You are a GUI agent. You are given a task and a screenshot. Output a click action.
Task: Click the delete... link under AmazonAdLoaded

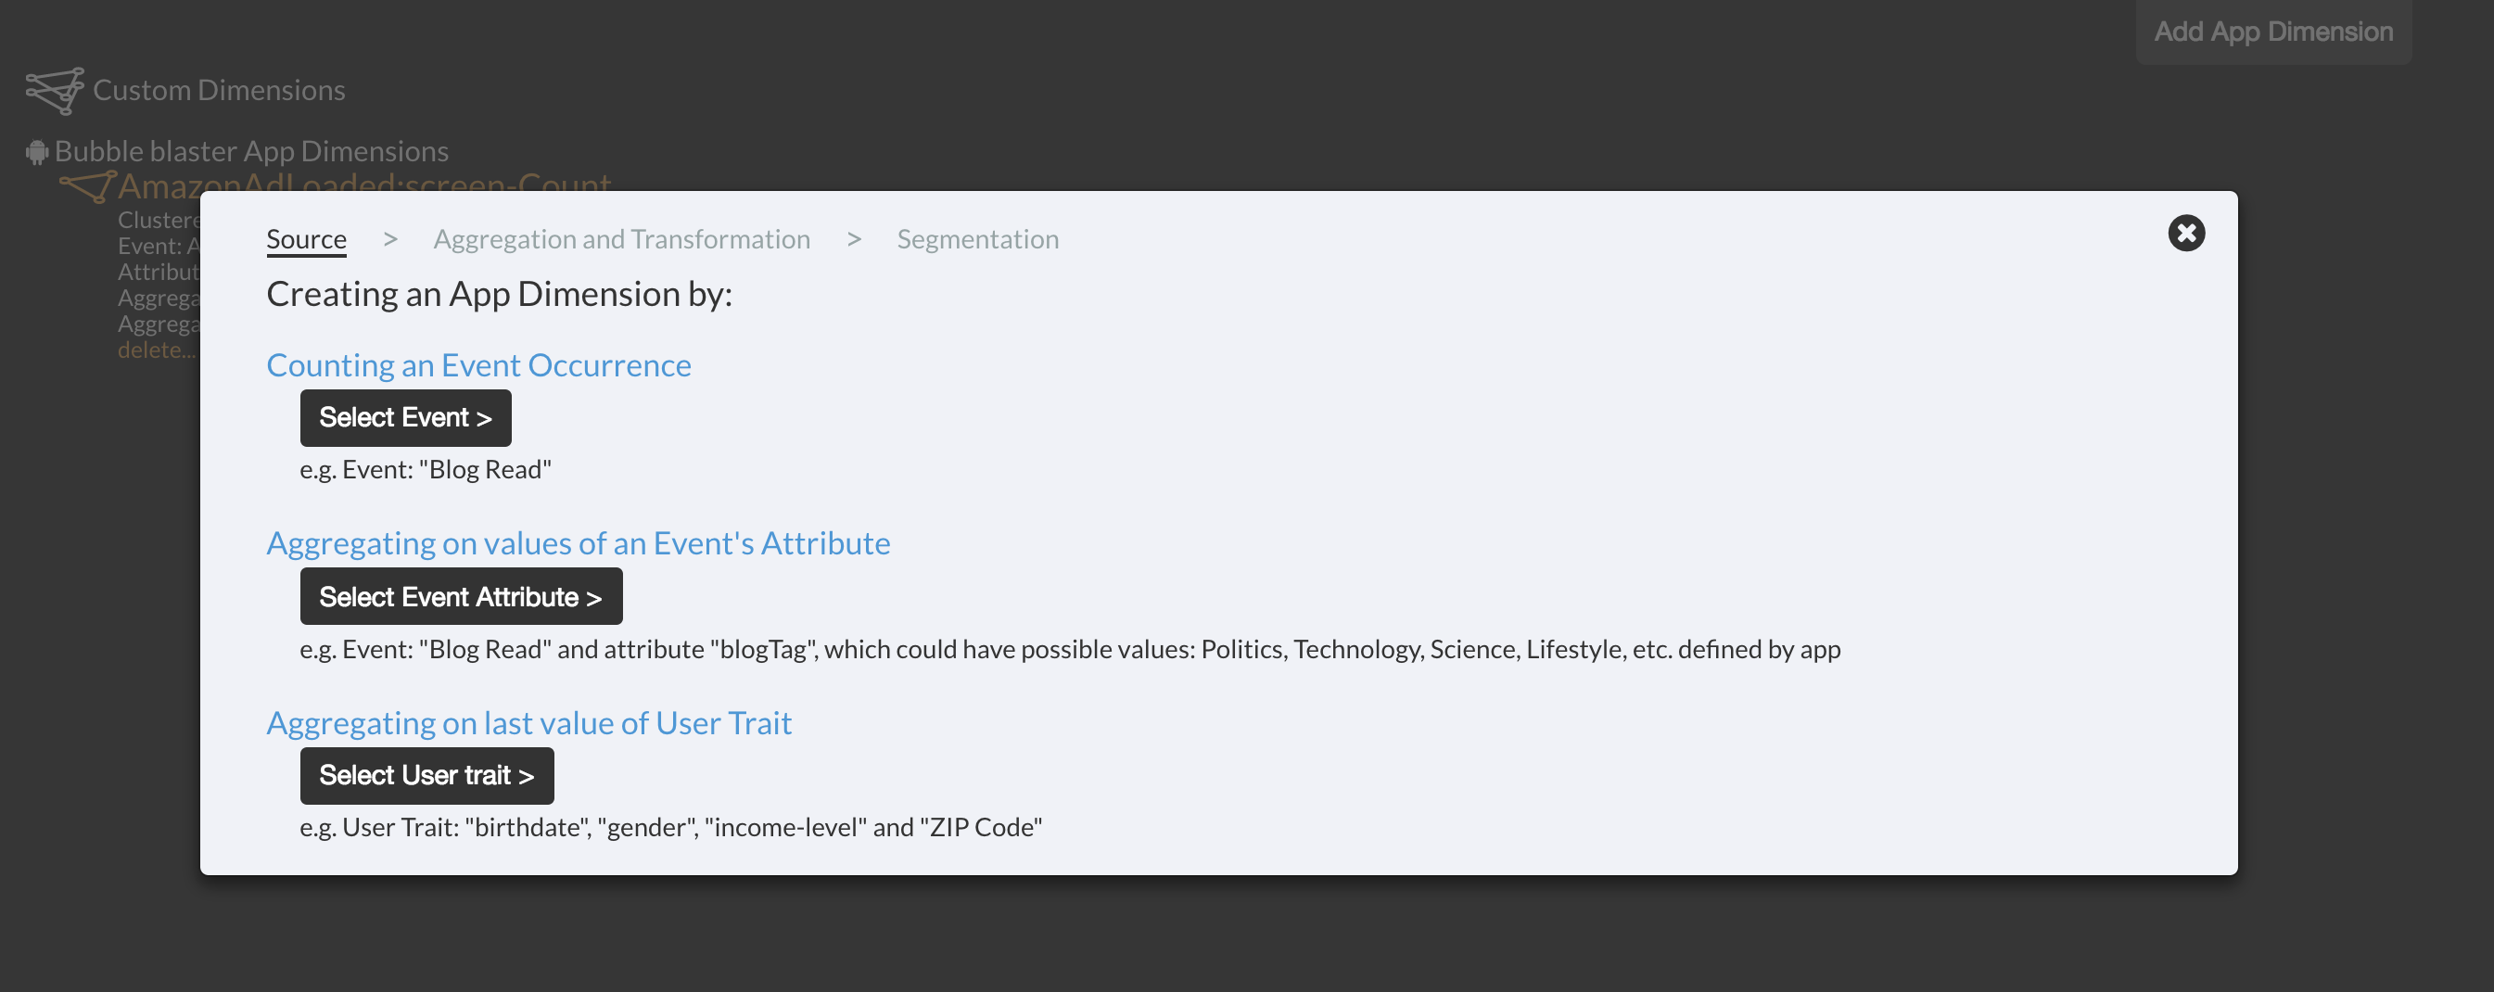157,350
